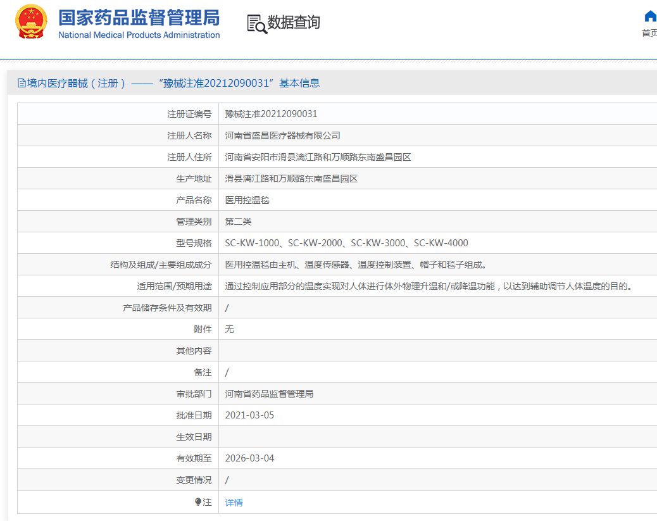657x521 pixels.
Task: Click the national emblem logo
Action: point(31,22)
